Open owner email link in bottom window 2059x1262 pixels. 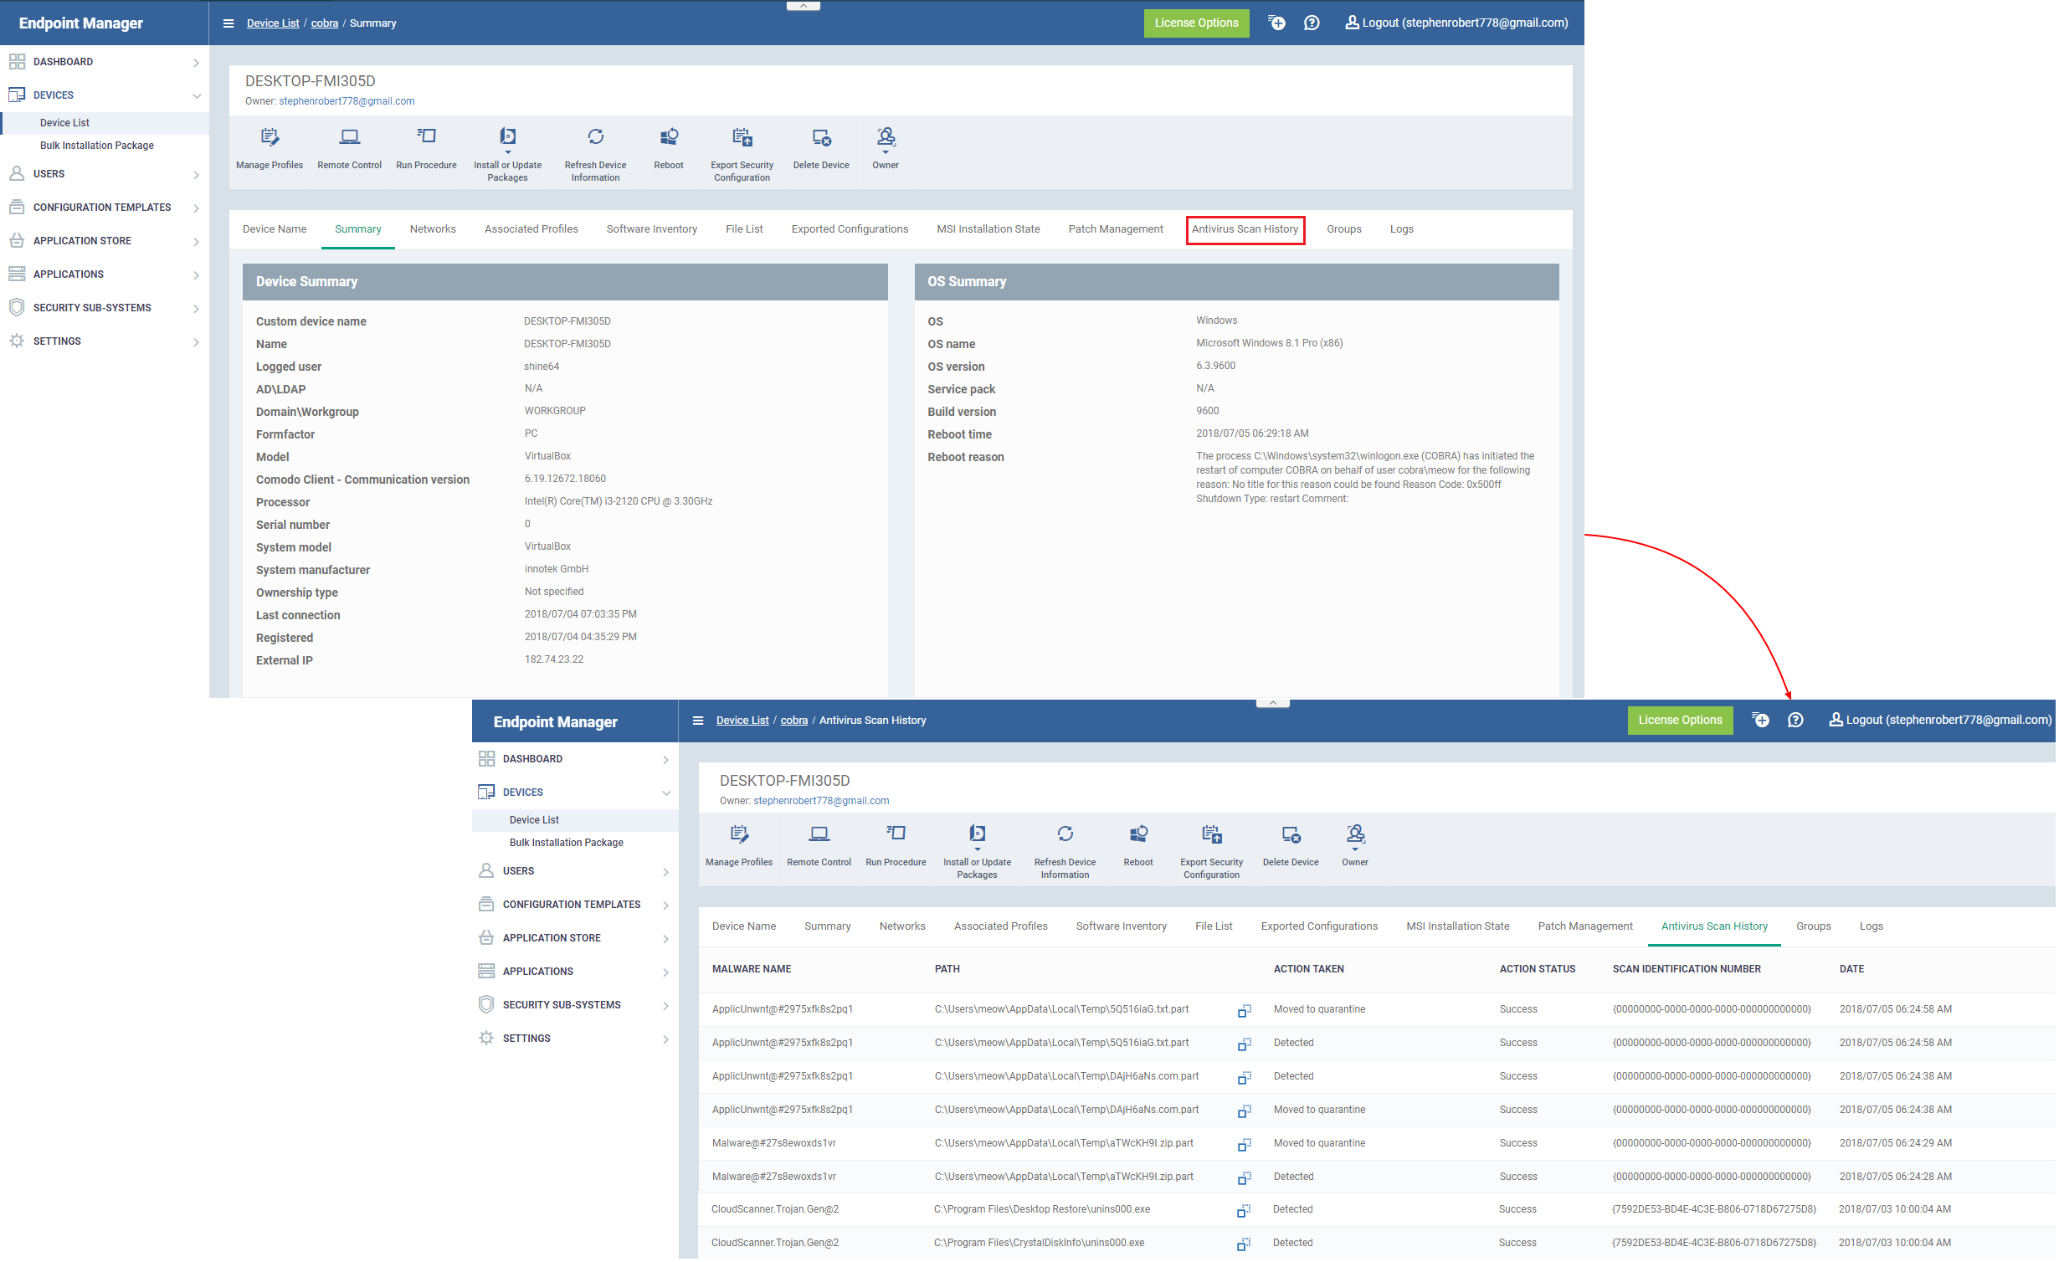pyautogui.click(x=821, y=801)
